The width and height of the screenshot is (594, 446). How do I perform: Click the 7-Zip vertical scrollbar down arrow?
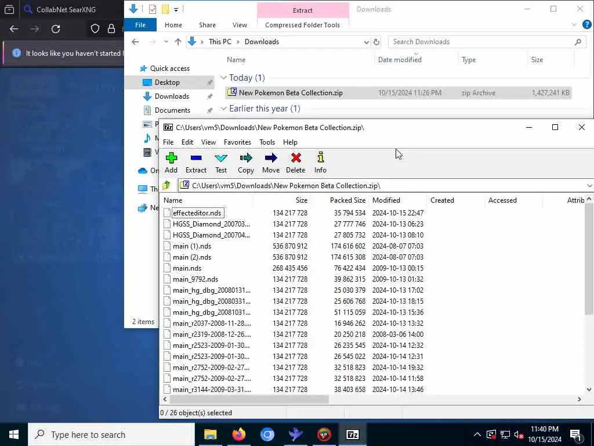pos(589,389)
